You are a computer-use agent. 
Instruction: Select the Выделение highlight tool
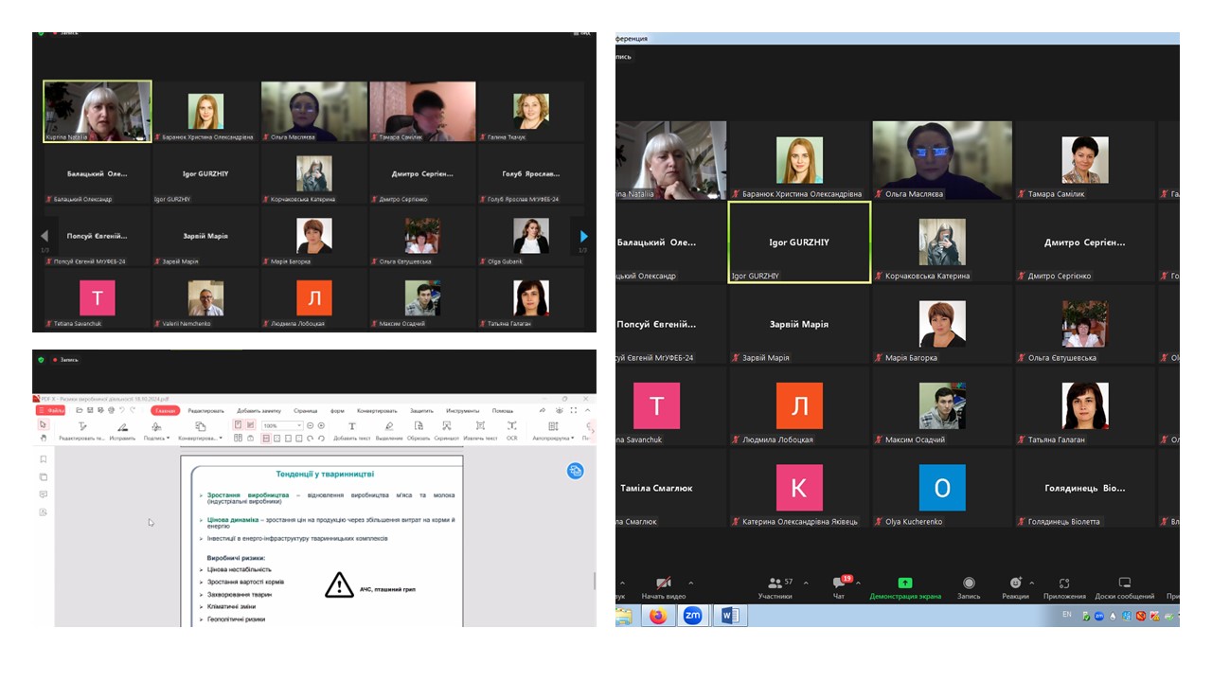[x=389, y=431]
